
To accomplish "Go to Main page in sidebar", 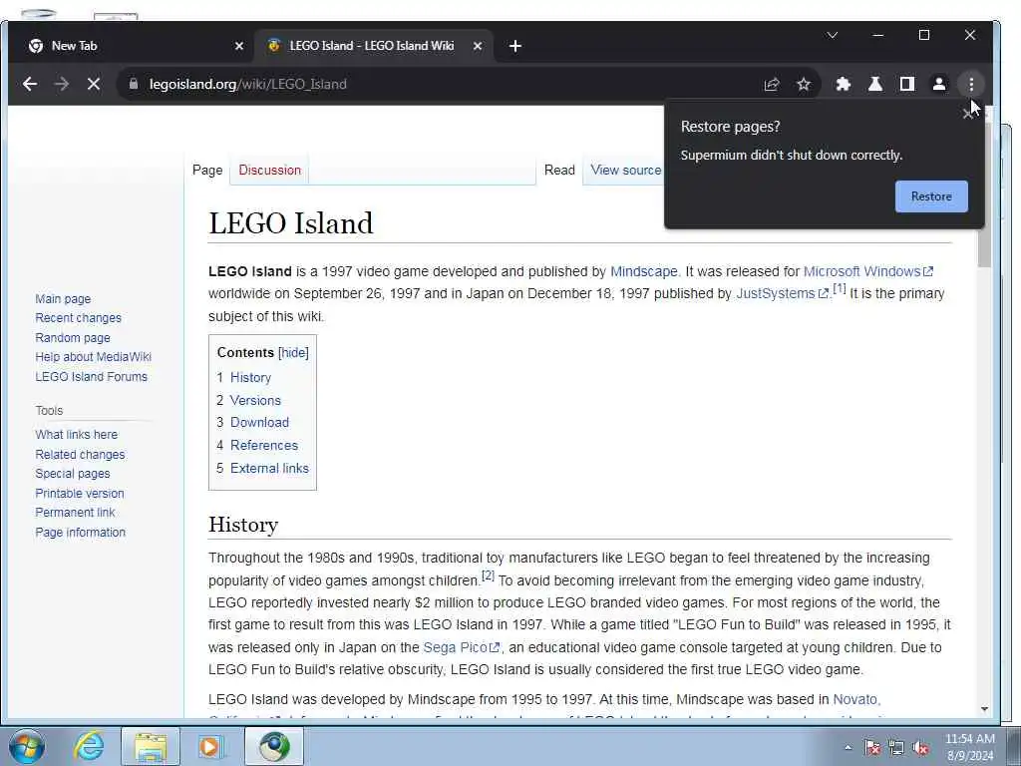I will point(63,298).
